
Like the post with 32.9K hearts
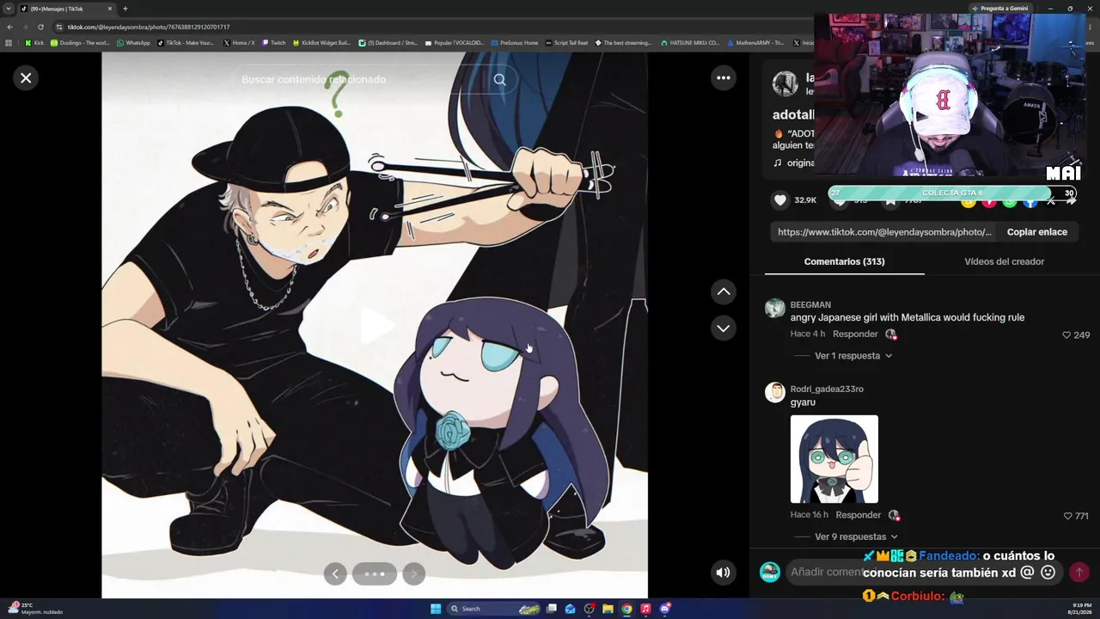click(x=779, y=200)
